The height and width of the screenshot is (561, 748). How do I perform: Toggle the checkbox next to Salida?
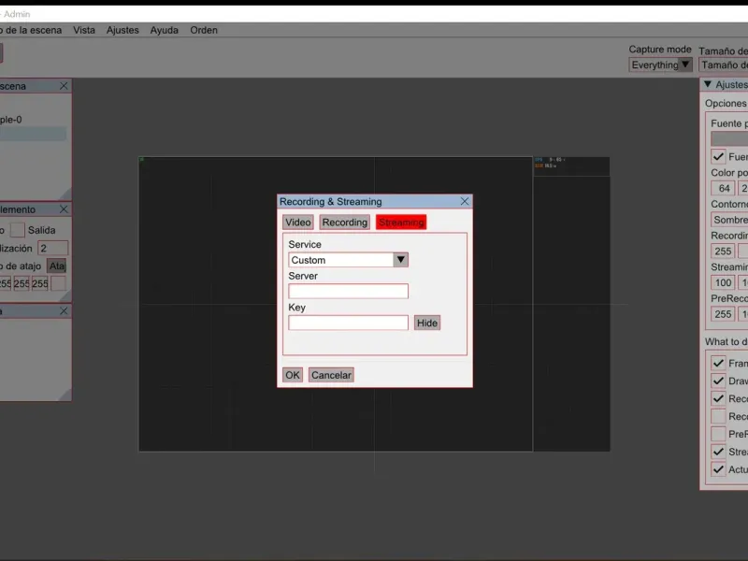coord(17,230)
